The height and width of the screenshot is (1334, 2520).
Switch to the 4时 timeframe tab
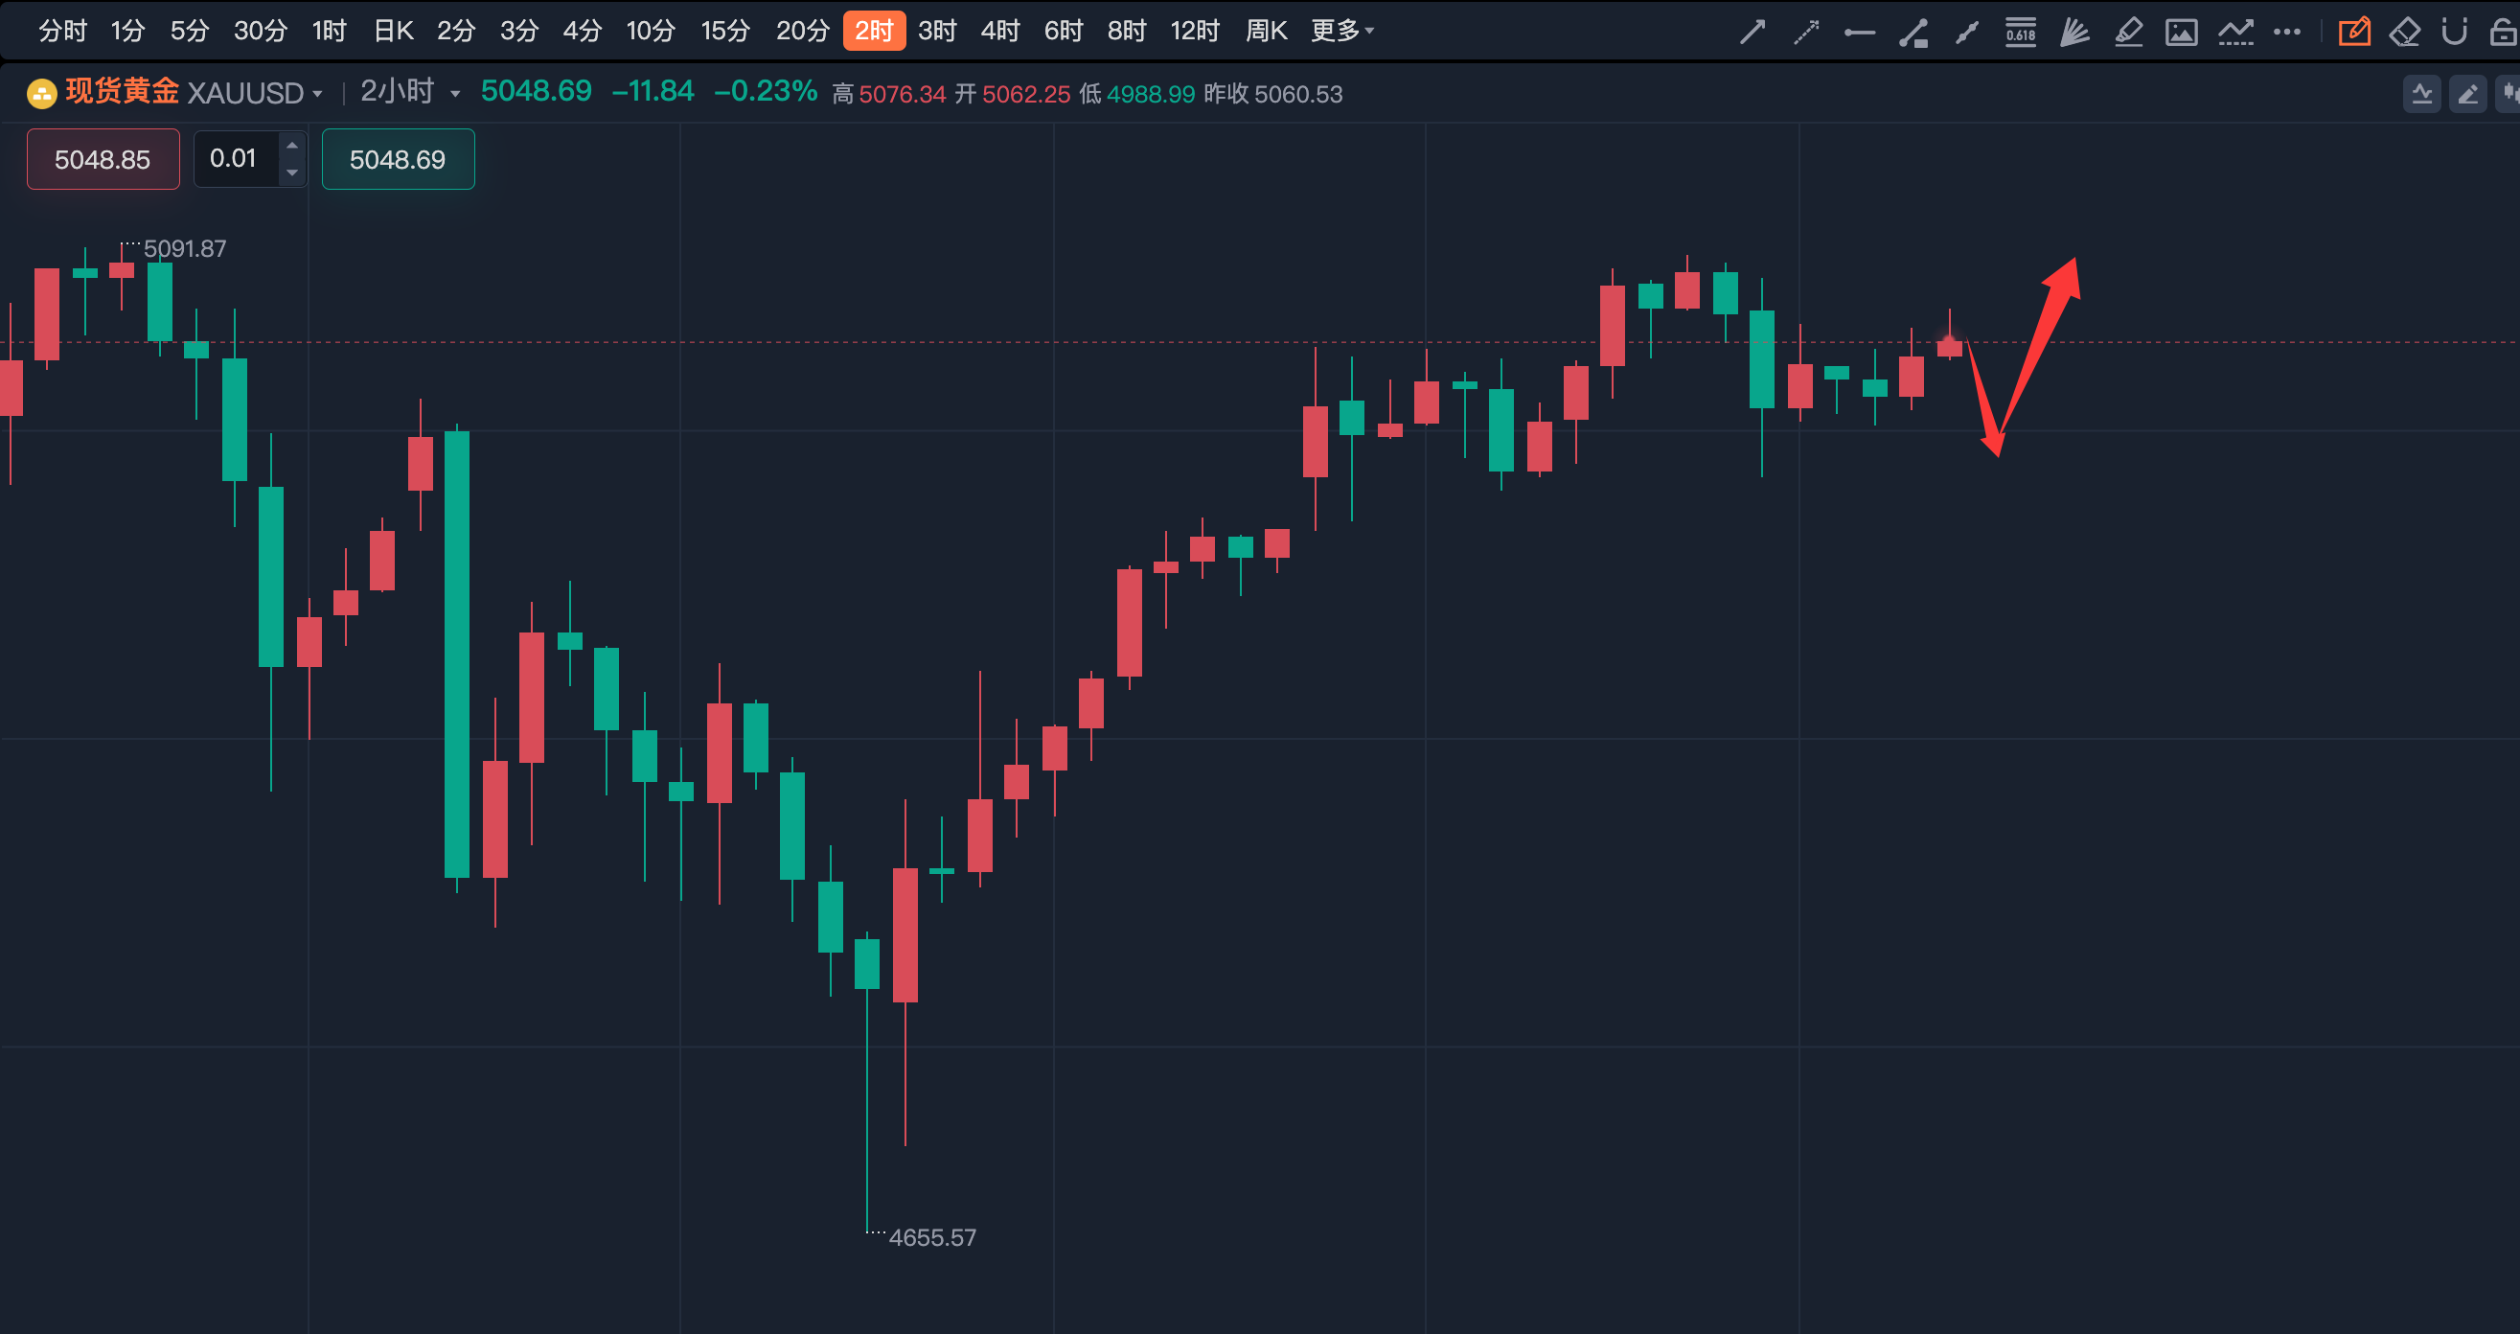[x=999, y=32]
